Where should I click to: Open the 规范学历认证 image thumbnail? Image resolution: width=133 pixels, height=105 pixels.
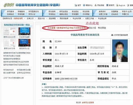click(x=24, y=43)
